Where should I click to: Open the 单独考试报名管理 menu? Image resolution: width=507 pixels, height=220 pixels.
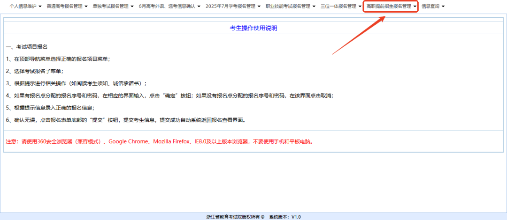[110, 6]
